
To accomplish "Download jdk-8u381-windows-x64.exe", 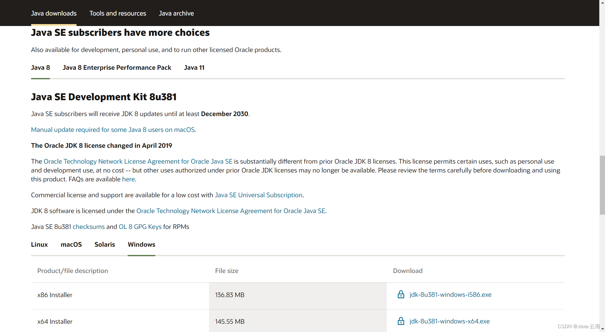I will click(449, 321).
